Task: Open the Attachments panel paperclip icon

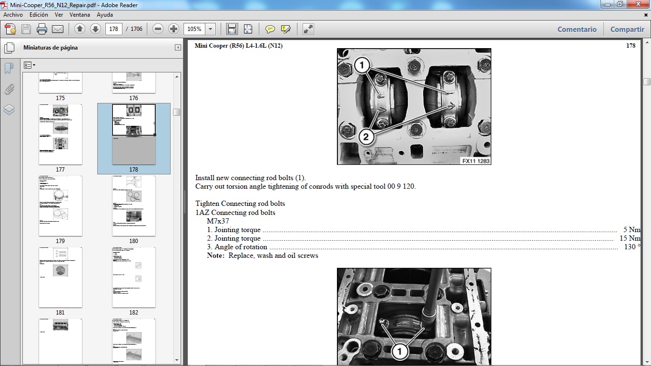Action: [x=9, y=89]
